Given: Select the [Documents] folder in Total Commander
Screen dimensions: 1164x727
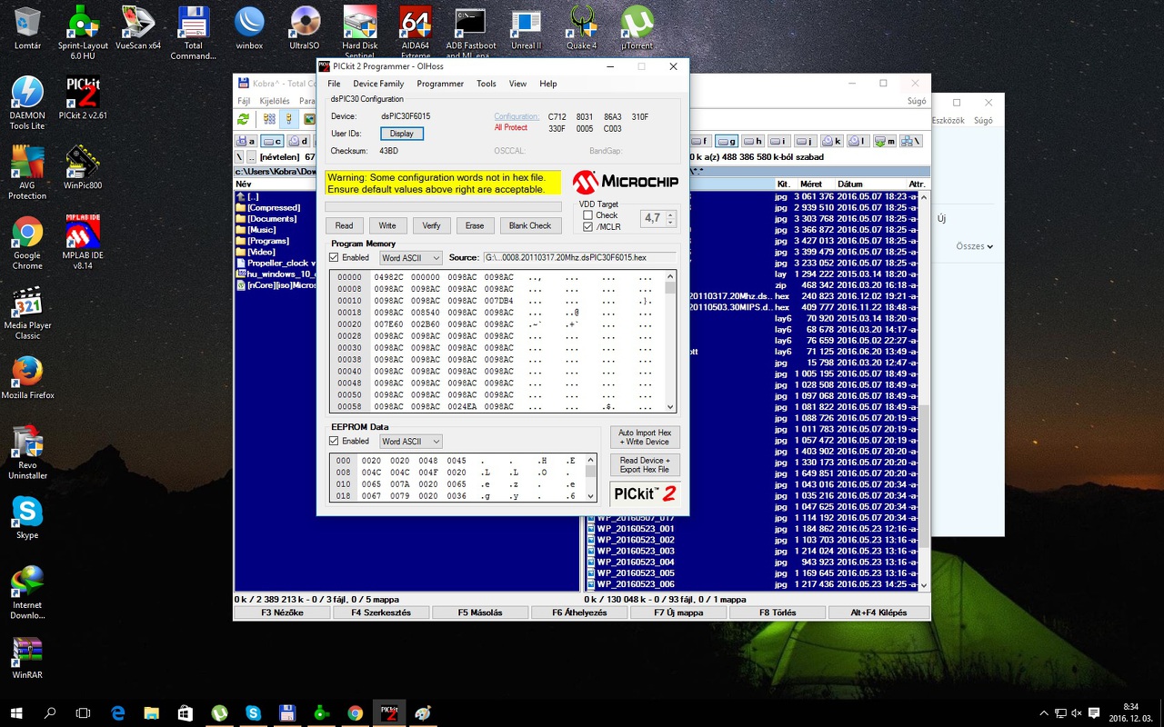Looking at the screenshot, I should (x=272, y=219).
